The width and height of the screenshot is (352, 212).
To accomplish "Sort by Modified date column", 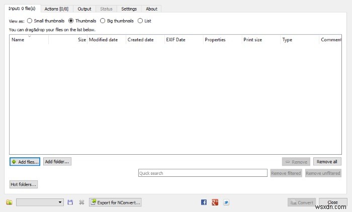I will point(107,40).
